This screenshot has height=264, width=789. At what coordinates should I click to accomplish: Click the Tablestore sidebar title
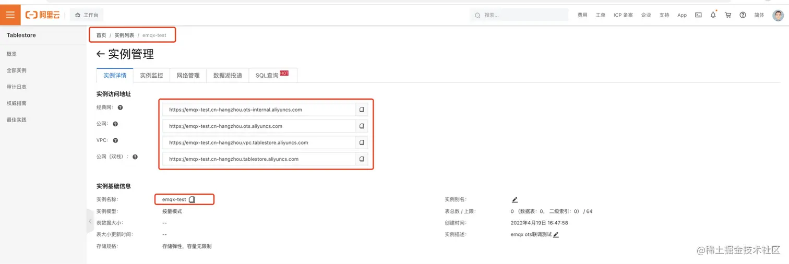21,35
